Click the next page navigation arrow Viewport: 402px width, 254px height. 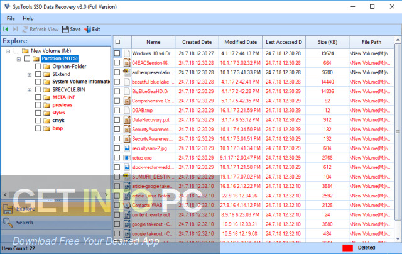coord(15,30)
